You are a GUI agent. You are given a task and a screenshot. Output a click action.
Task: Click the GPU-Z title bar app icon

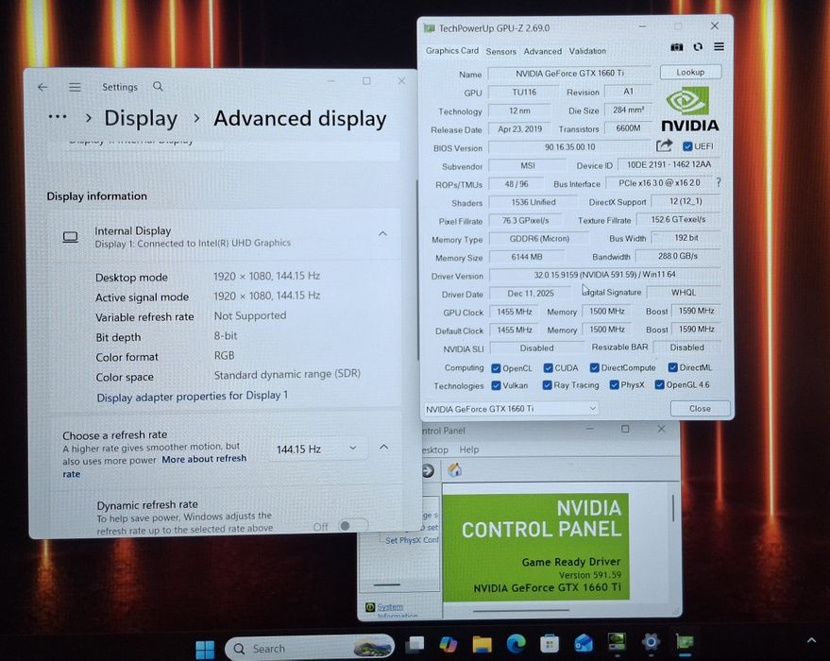coord(429,28)
